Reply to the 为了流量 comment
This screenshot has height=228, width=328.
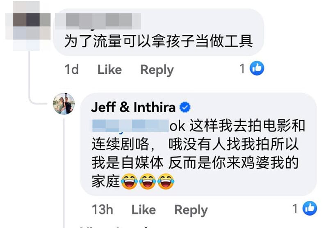click(x=157, y=70)
